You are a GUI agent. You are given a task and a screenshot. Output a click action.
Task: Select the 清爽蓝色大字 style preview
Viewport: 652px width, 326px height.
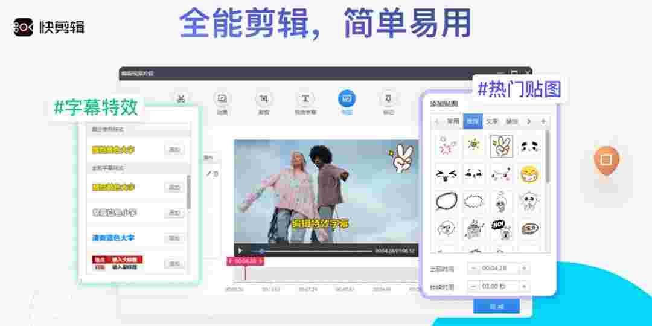[113, 238]
